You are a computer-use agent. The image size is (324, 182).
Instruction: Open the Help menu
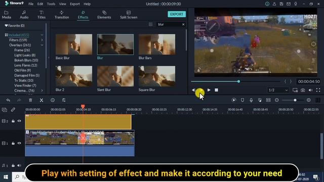pyautogui.click(x=87, y=4)
